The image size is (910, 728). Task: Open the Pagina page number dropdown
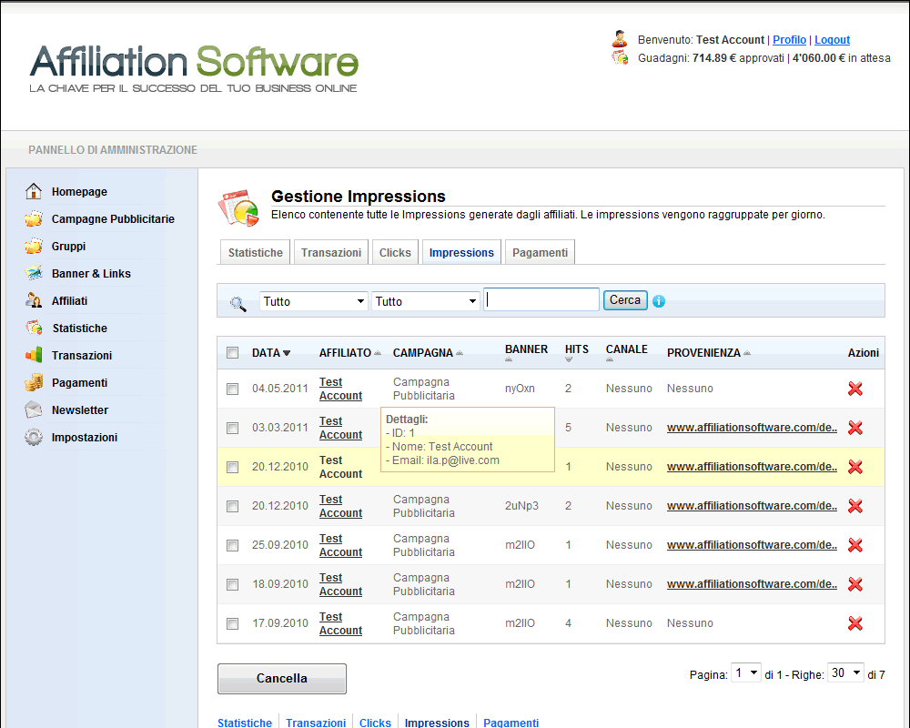747,673
